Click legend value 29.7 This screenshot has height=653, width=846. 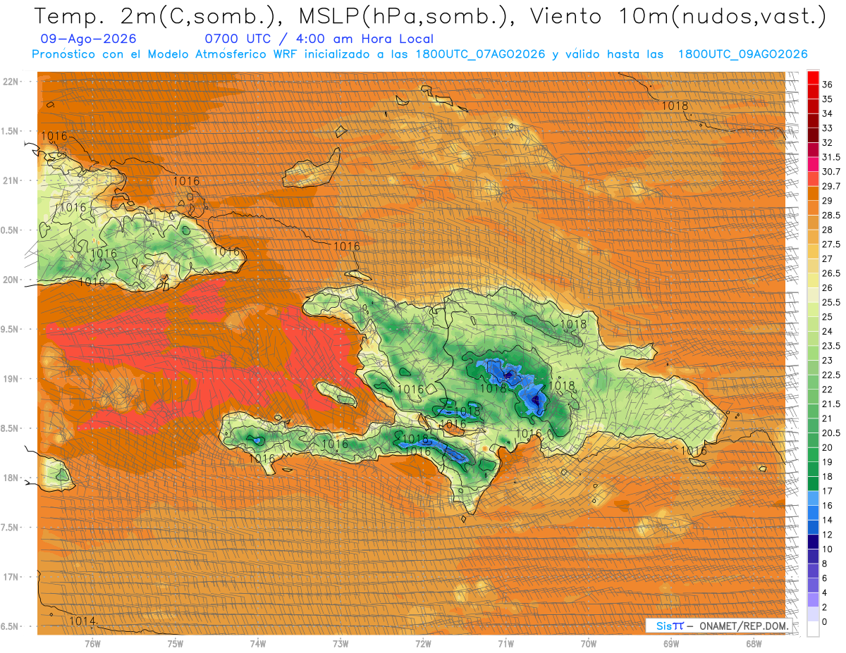pos(830,186)
